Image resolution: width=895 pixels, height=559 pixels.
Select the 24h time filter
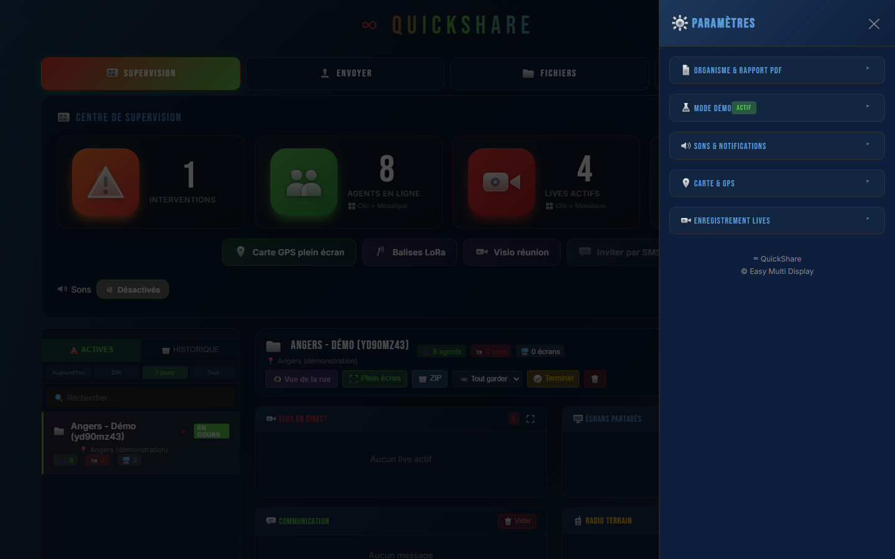116,373
